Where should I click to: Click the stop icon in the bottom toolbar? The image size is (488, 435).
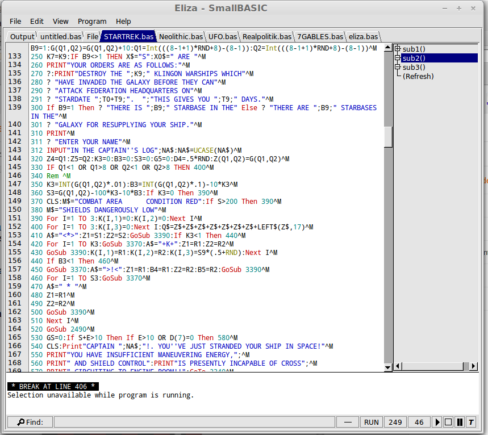[447, 422]
